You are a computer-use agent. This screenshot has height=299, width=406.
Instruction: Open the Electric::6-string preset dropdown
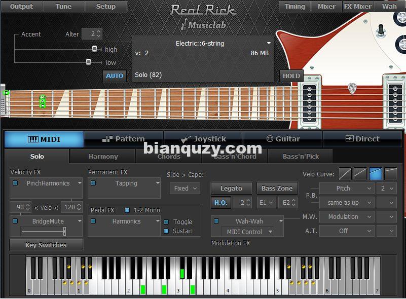coord(269,43)
